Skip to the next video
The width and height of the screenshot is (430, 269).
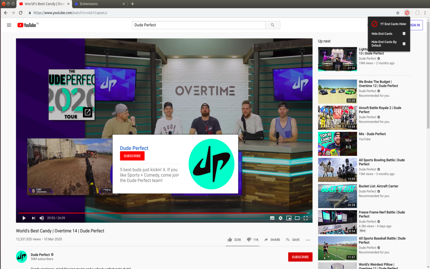click(33, 218)
